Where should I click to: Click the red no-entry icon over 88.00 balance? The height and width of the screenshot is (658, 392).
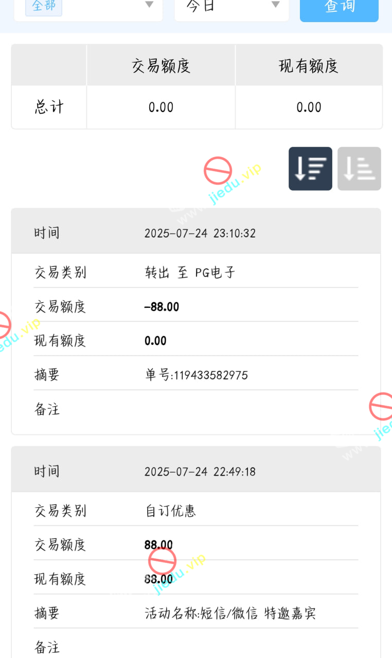coord(162,561)
